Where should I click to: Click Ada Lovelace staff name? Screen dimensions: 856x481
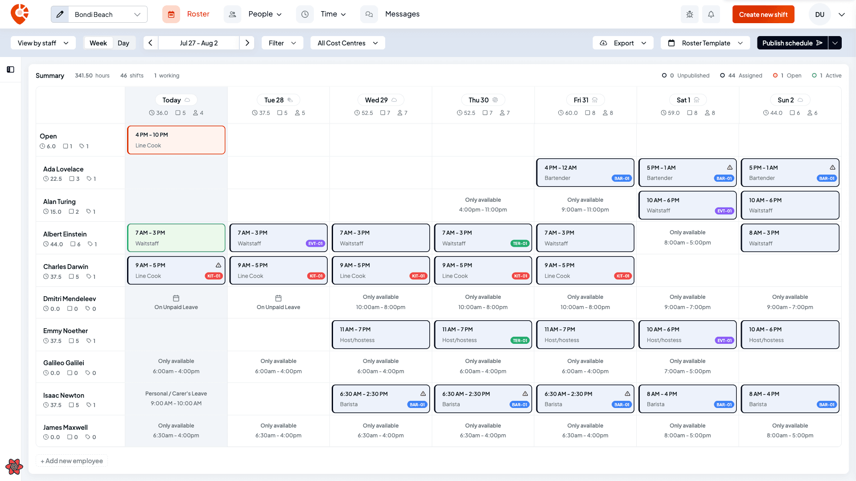[63, 169]
